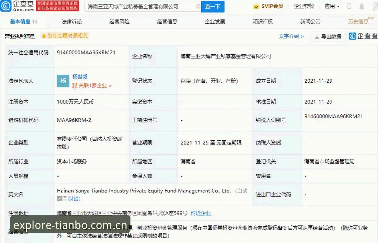Select the taxpayer ID number cell value
The width and height of the screenshot is (378, 243).
tap(334, 116)
